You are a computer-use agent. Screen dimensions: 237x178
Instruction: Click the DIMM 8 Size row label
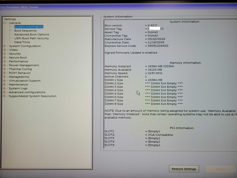pos(114,104)
